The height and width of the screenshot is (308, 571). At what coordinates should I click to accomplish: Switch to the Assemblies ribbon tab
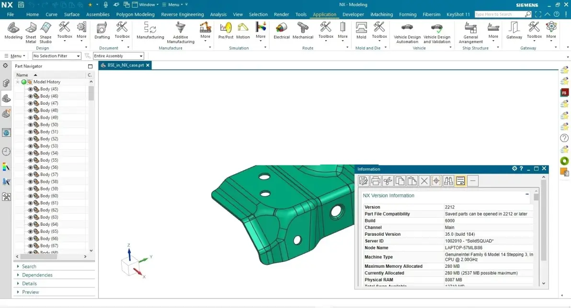click(98, 14)
